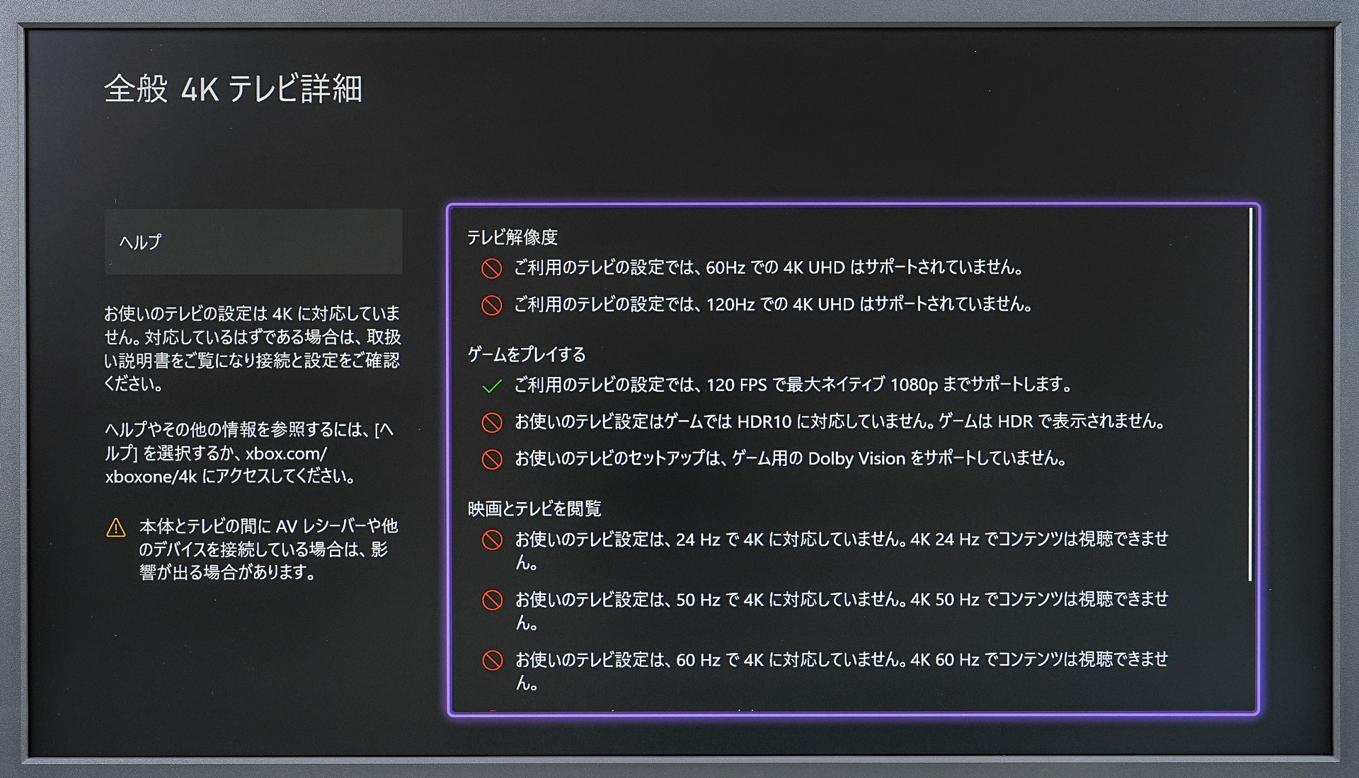Click yellow warning triangle about AV receiver
The width and height of the screenshot is (1359, 778).
tap(115, 528)
